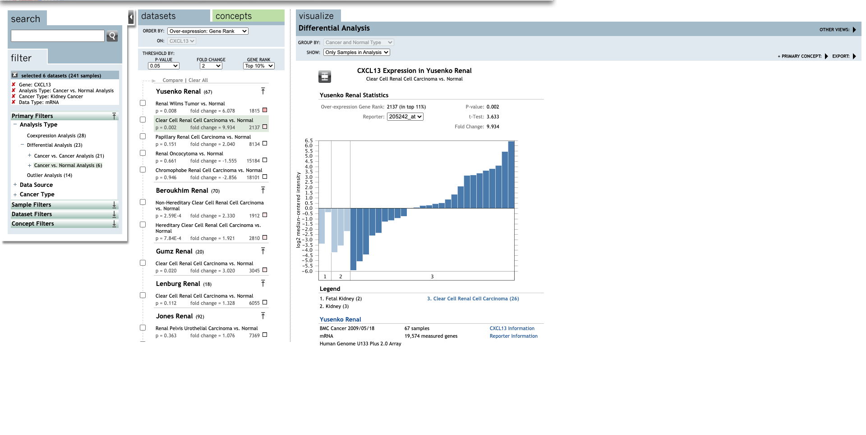This screenshot has width=866, height=435.
Task: Check Yusenko Clear Cell Renal Cell Carcinoma analysis
Action: point(143,120)
